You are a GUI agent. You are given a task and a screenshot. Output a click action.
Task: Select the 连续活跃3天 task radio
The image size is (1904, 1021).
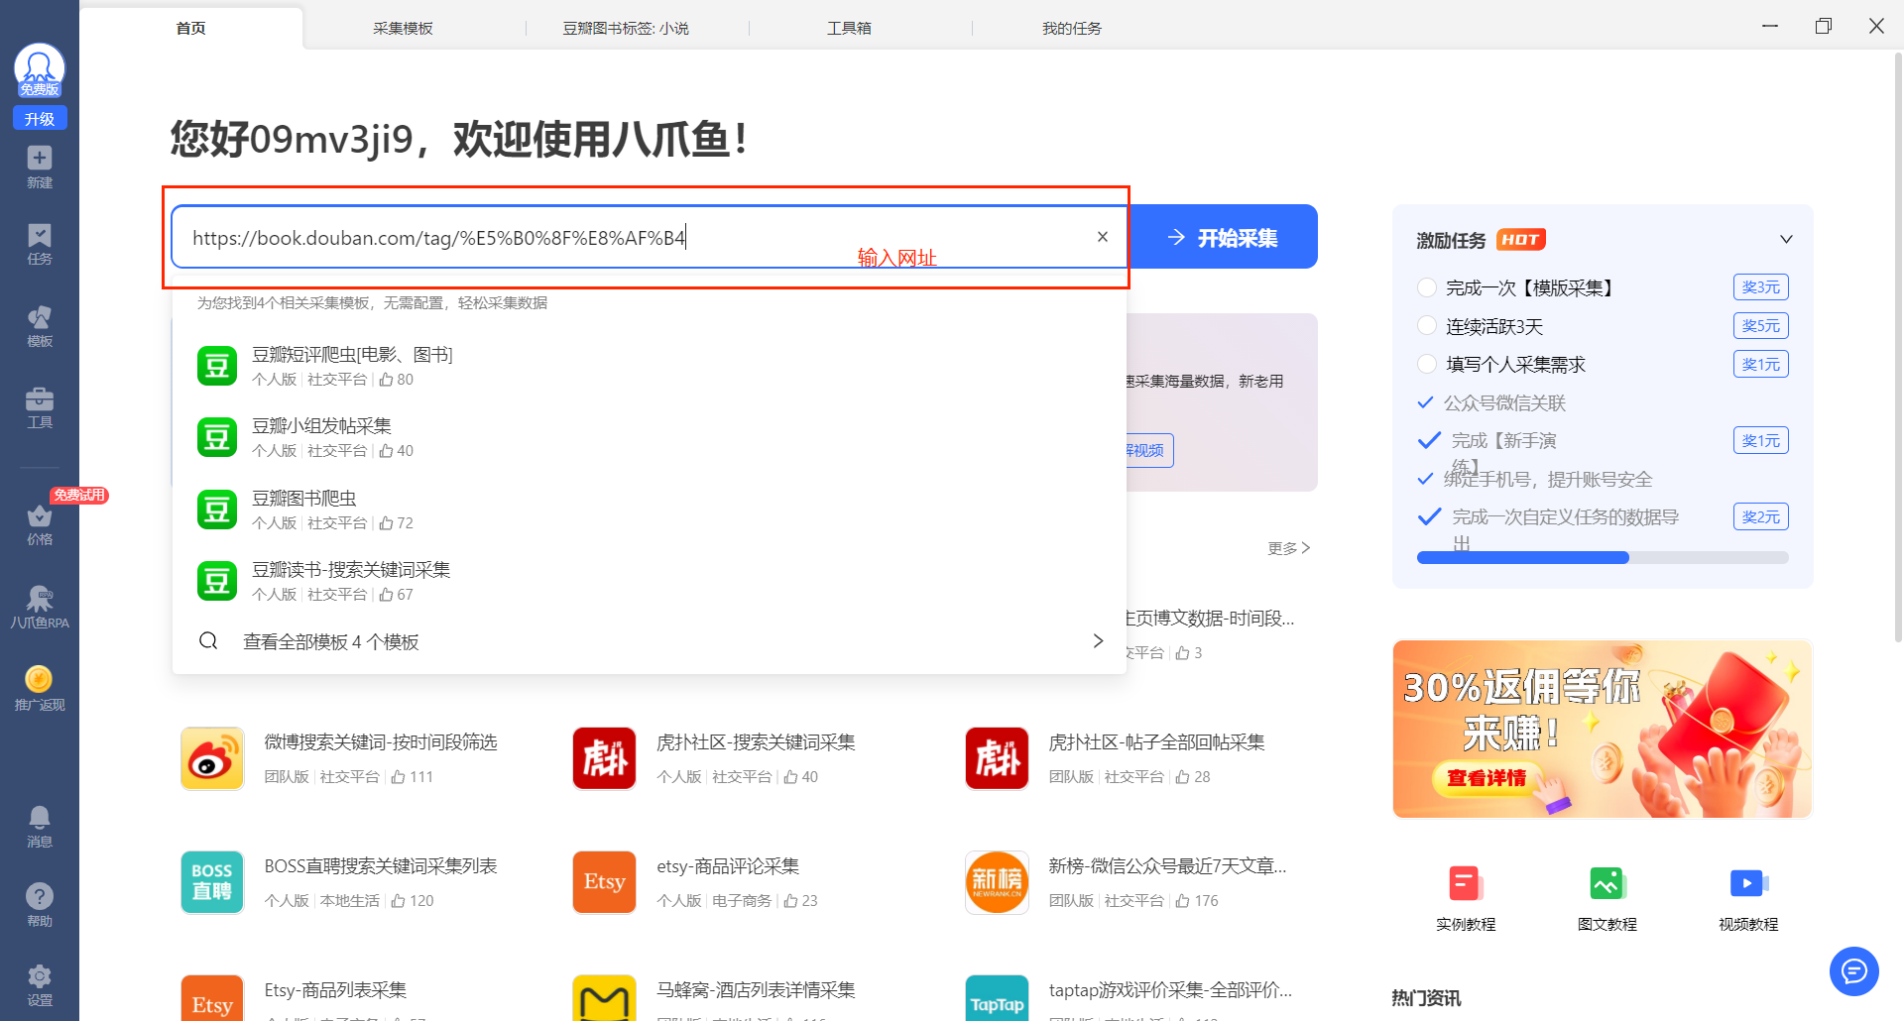coord(1427,325)
